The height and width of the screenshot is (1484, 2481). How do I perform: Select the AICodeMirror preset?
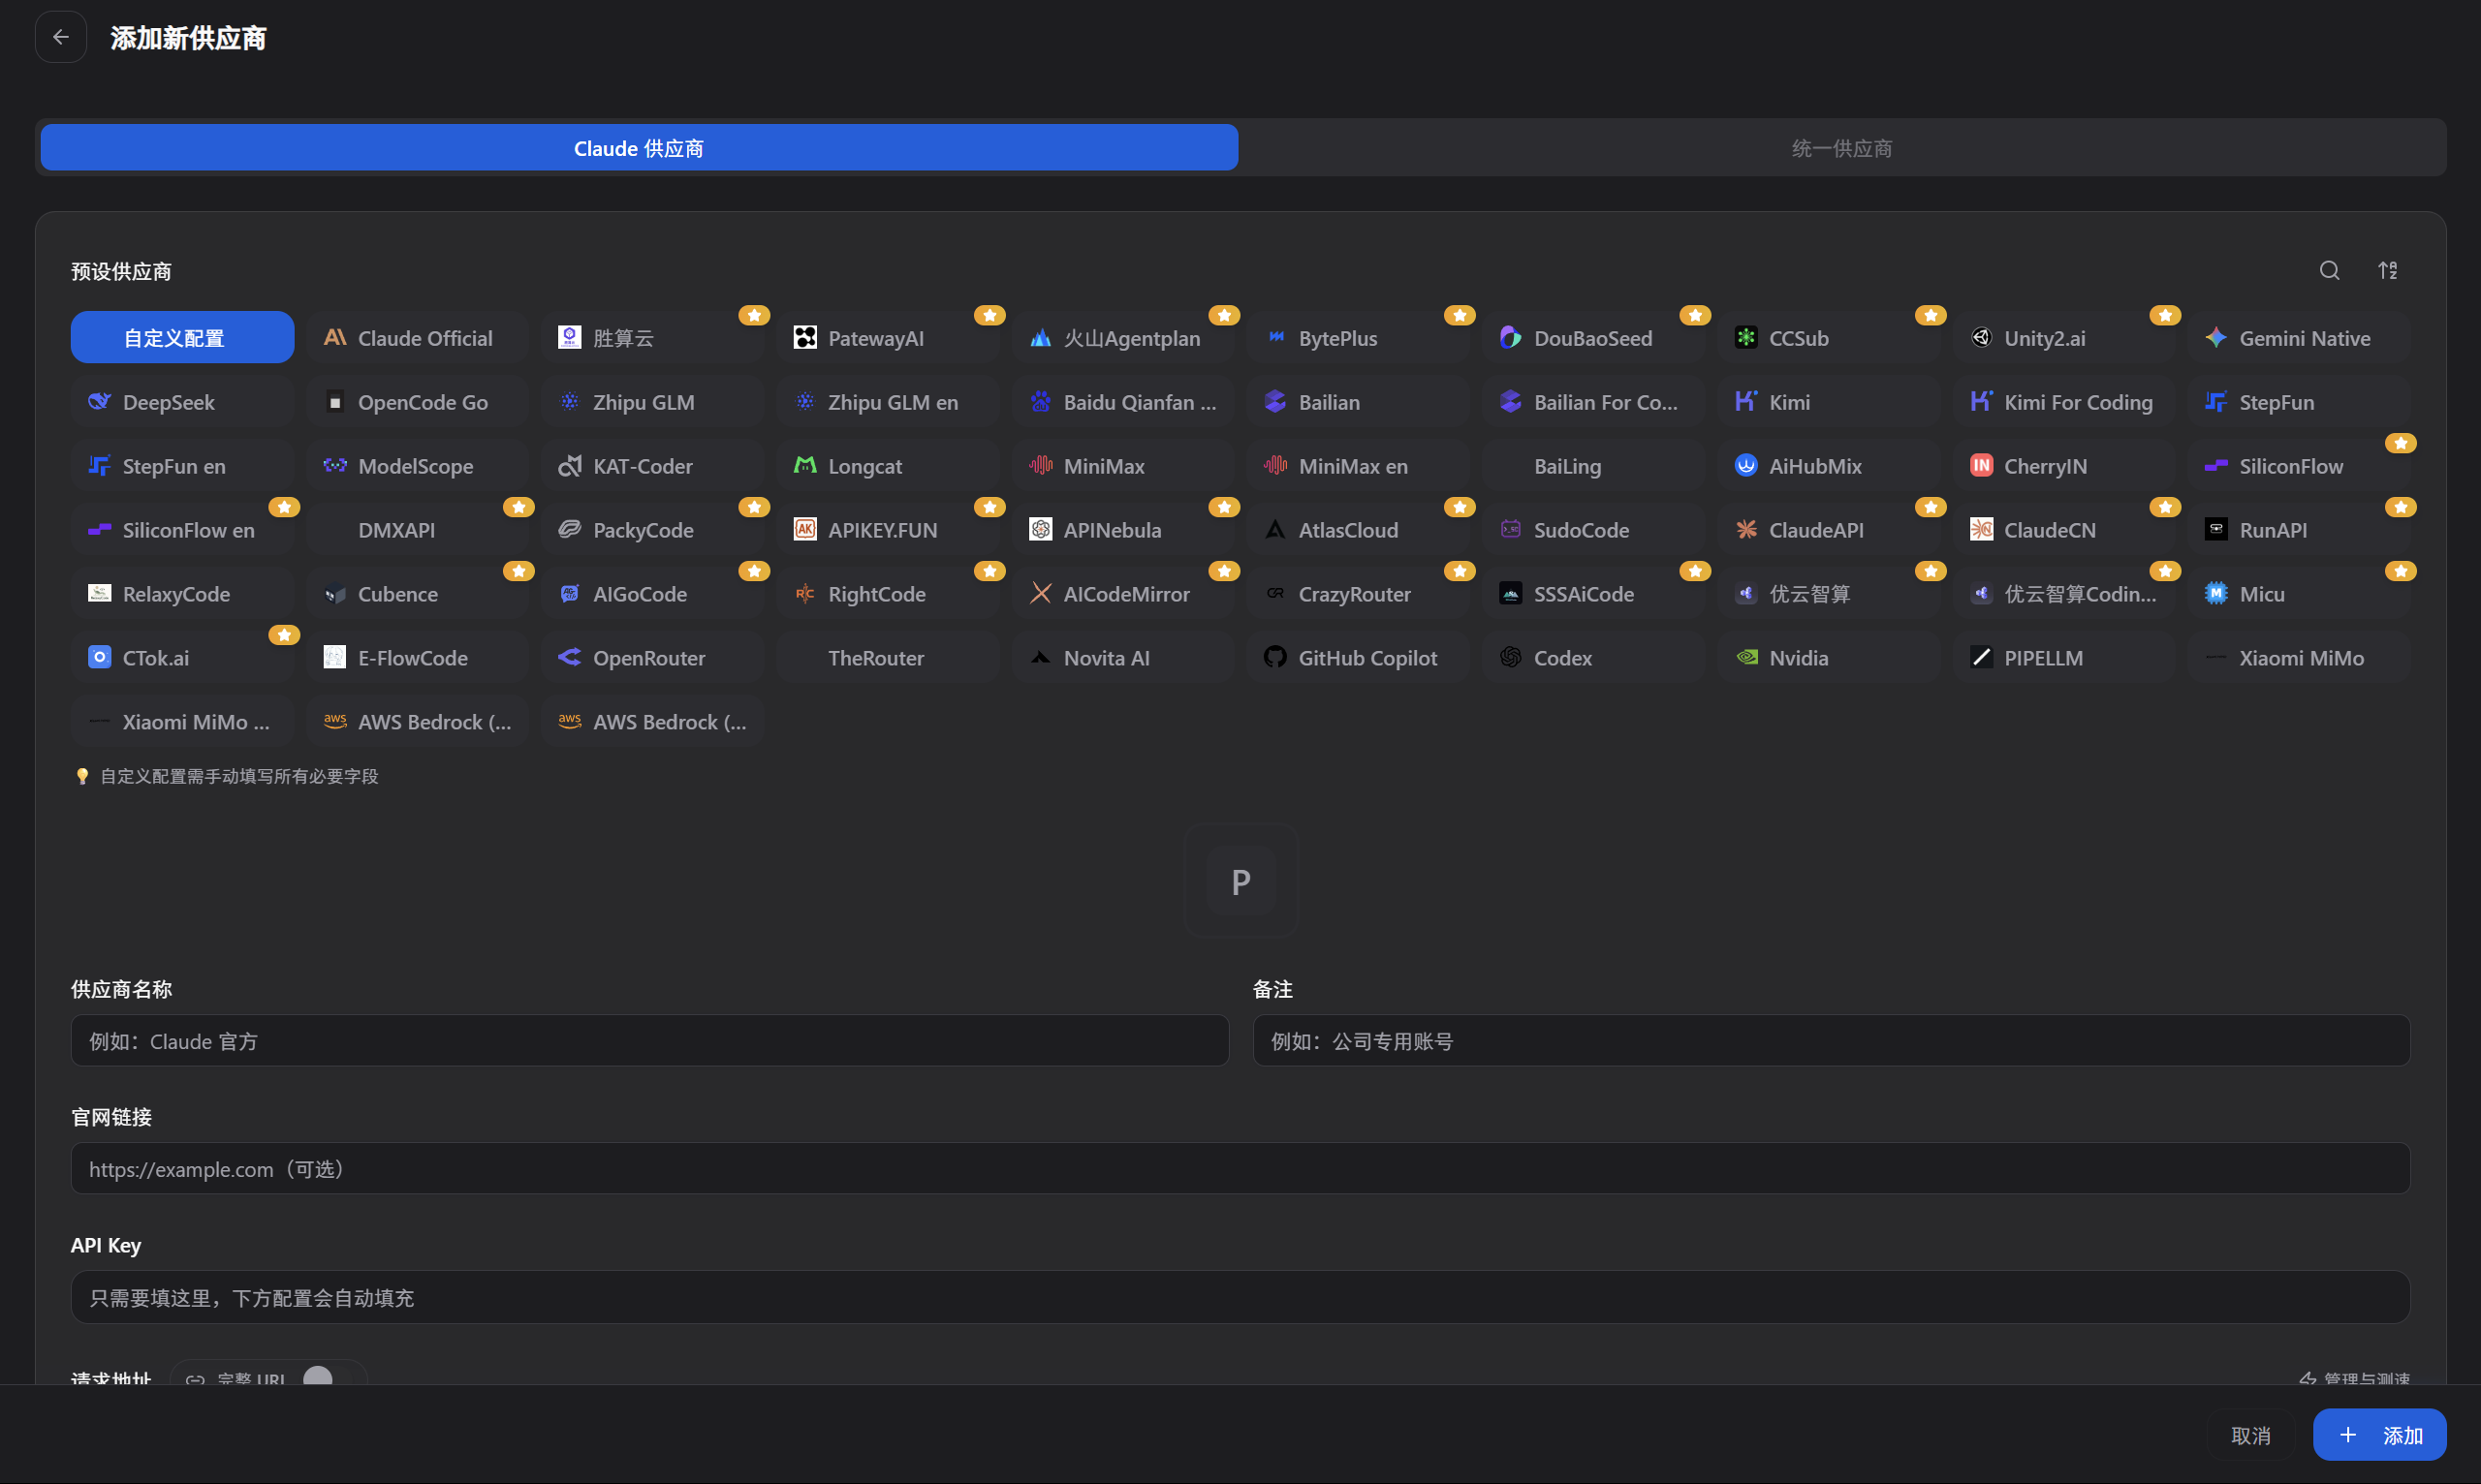[1123, 594]
